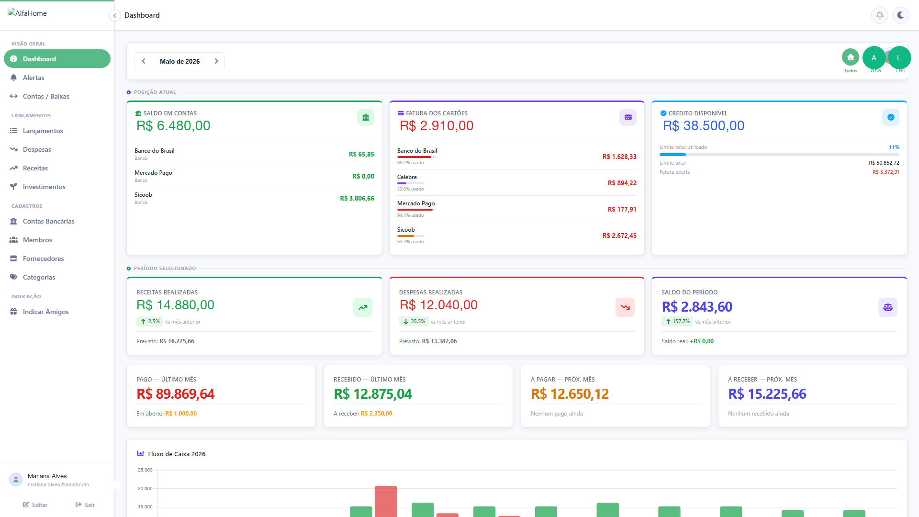Click Em aberto R$ 1.000,00 value
Viewport: 919px width, 517px height.
[x=181, y=414]
